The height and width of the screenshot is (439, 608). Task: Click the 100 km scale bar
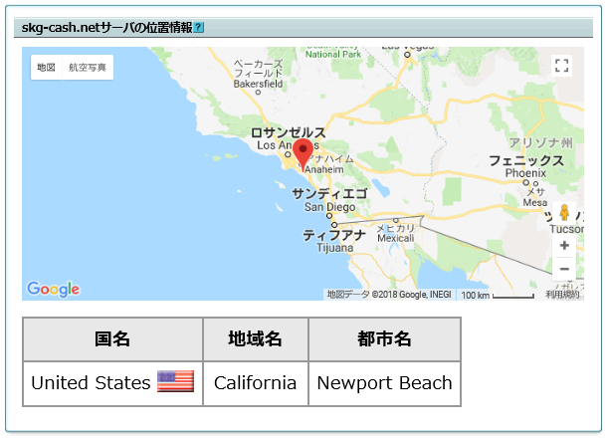(498, 295)
